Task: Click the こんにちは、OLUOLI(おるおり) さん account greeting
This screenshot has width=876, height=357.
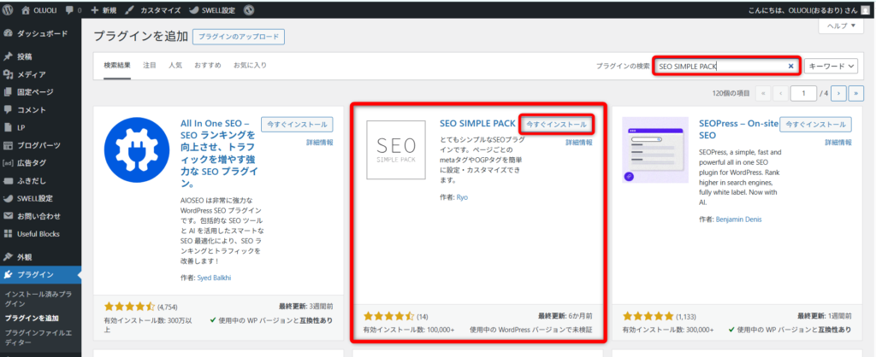Action: click(x=802, y=10)
